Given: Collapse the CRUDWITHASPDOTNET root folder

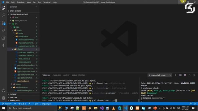Looking at the screenshot, I should coord(24,14).
